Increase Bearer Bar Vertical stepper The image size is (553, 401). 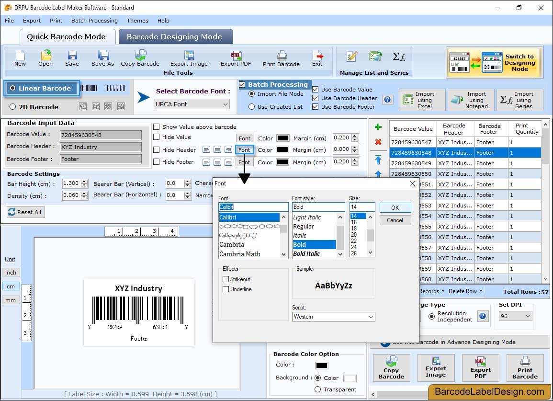pyautogui.click(x=188, y=182)
